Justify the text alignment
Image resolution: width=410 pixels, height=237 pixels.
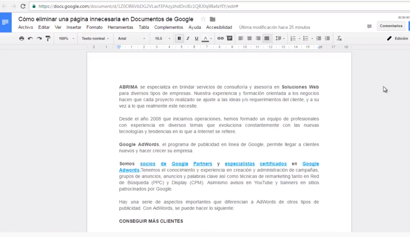pyautogui.click(x=267, y=38)
